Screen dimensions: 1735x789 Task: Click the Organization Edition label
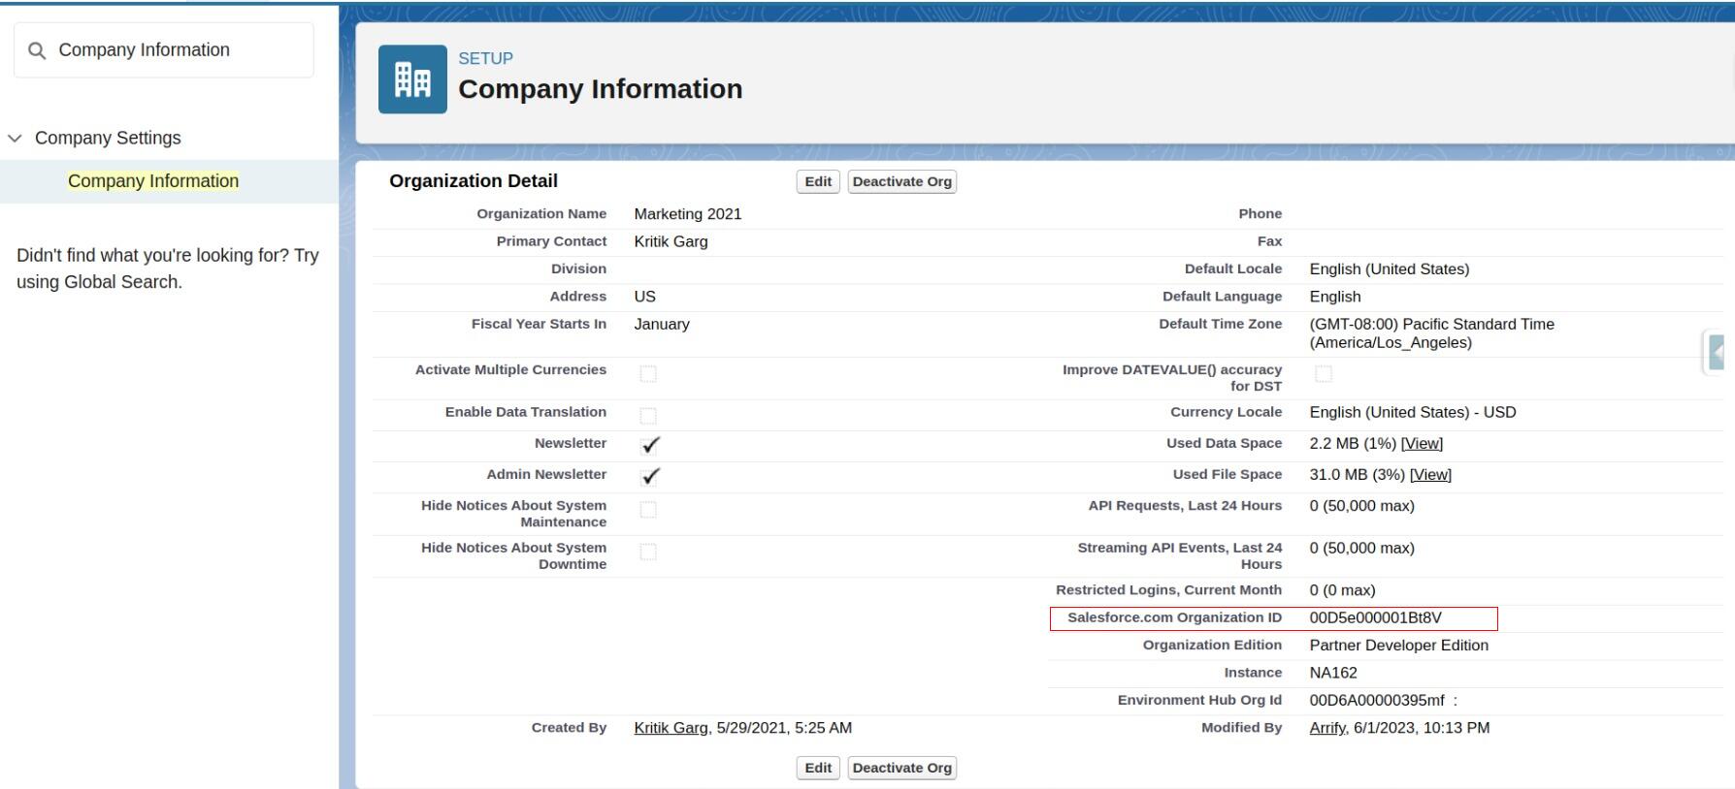pos(1212,646)
